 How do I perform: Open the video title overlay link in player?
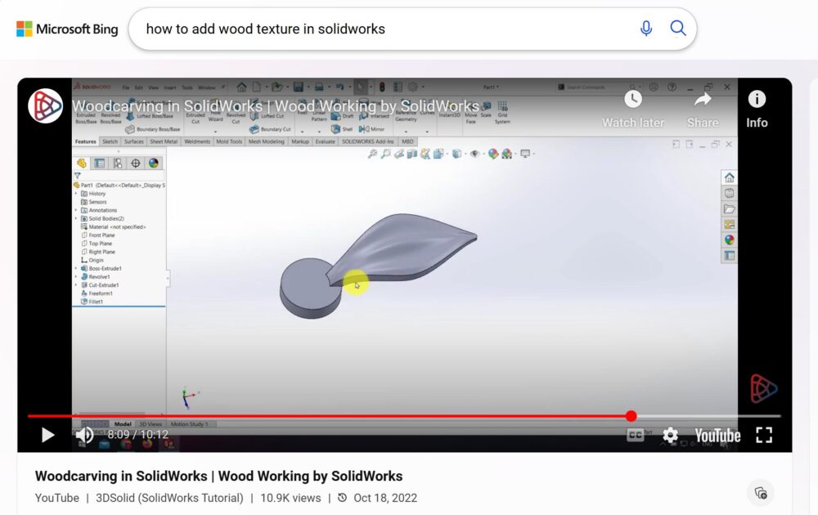pos(276,106)
